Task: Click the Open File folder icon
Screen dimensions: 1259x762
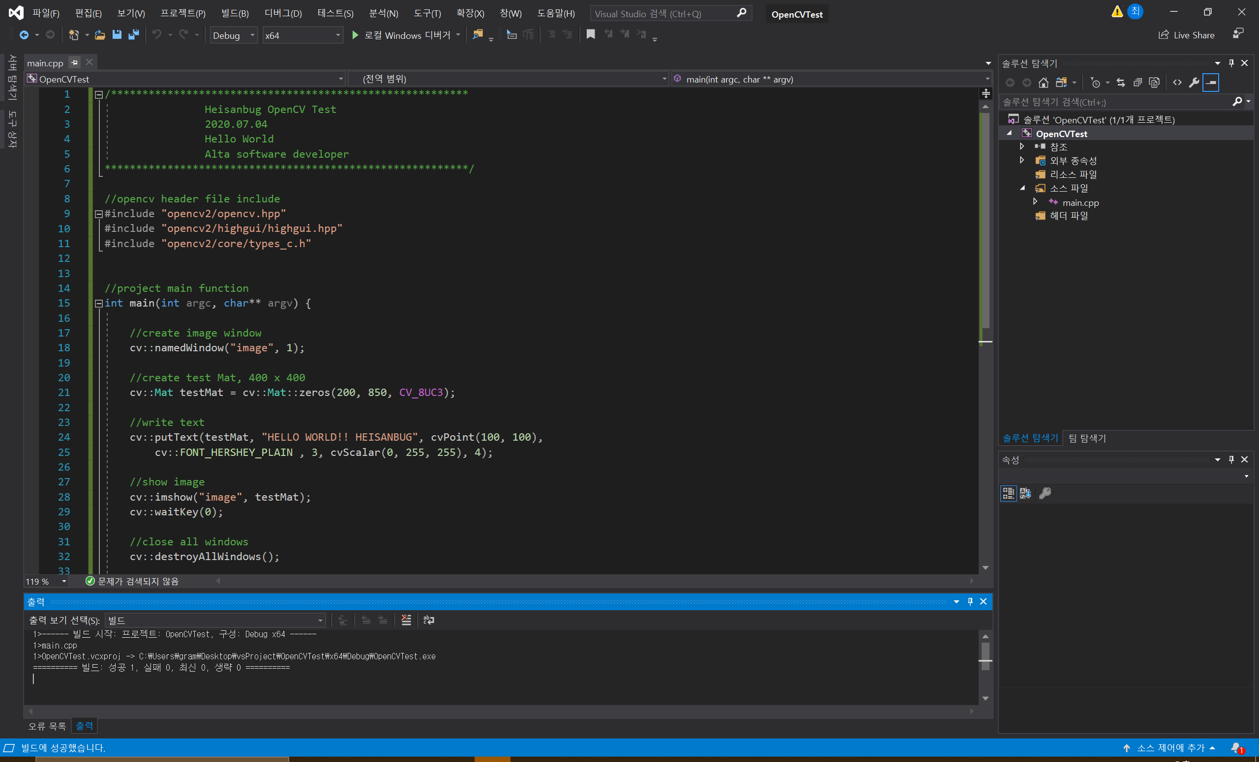Action: [100, 35]
